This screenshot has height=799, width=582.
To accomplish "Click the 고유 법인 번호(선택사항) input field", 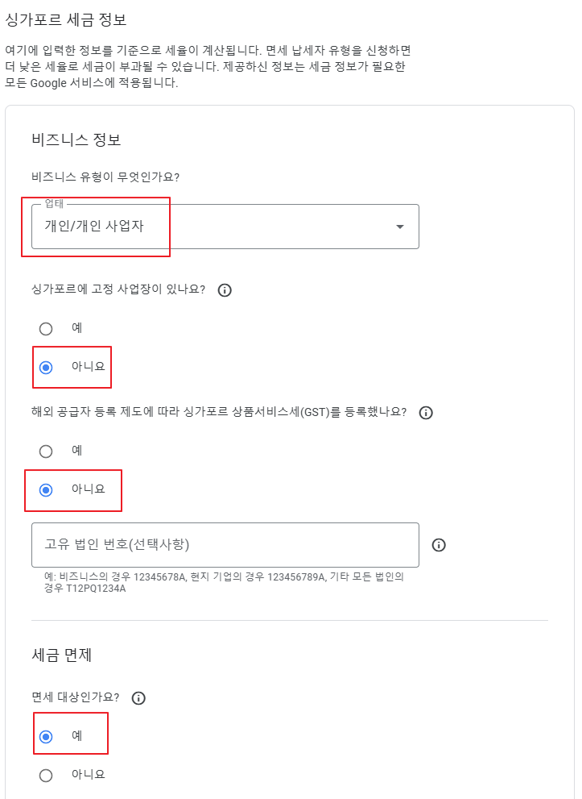I will 225,545.
